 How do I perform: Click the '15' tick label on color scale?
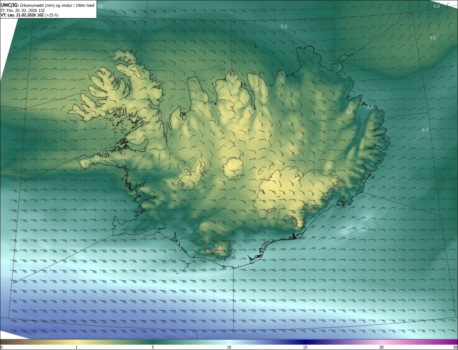point(305,347)
